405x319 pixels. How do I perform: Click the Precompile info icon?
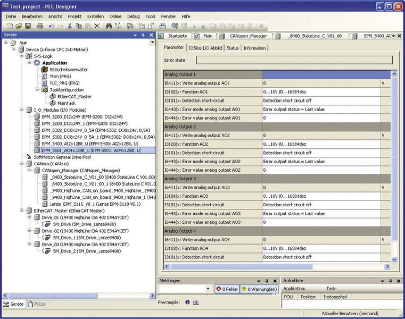pyautogui.click(x=187, y=302)
